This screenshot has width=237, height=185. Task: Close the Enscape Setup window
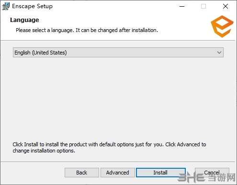[x=226, y=6]
